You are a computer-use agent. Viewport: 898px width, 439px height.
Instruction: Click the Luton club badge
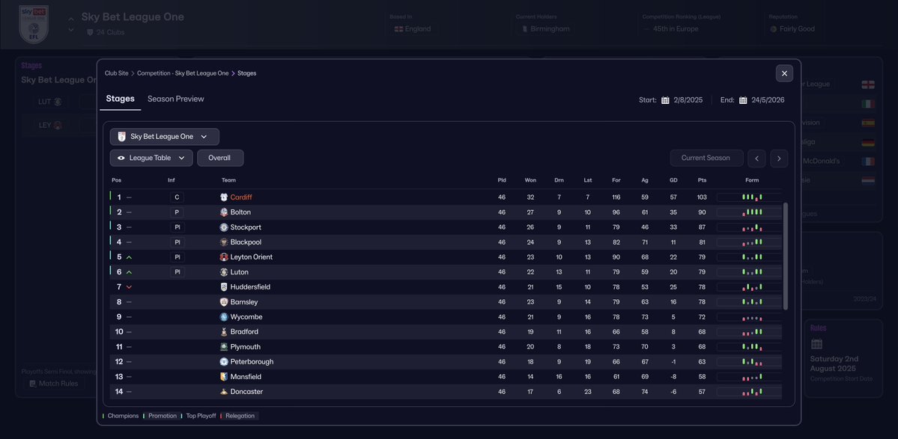(224, 272)
